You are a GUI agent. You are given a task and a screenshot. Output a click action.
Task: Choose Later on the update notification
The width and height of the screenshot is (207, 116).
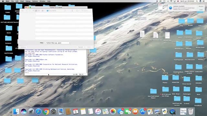(201, 10)
